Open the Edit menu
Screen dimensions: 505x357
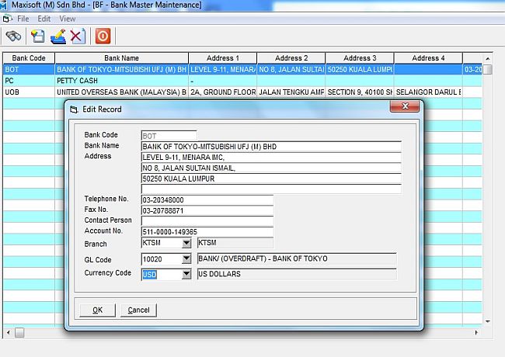[x=44, y=19]
